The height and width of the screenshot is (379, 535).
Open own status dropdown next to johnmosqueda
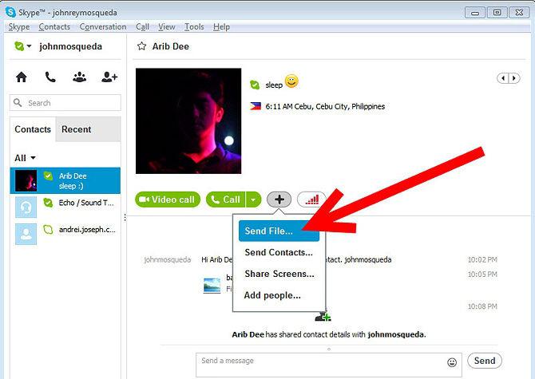click(29, 46)
